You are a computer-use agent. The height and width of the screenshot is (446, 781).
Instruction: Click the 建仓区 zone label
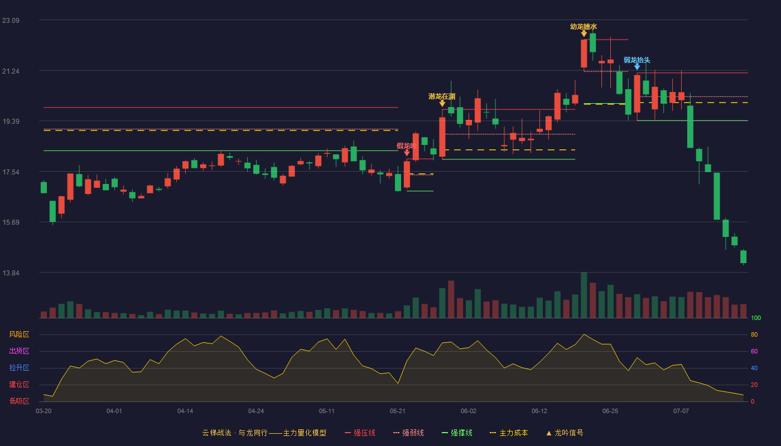pos(19,385)
